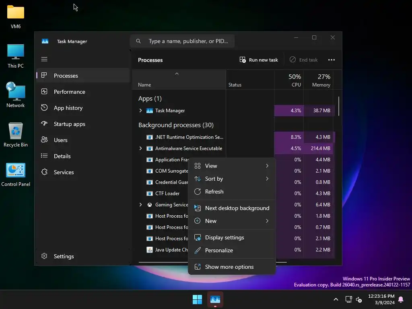Sort by the Status column header
The height and width of the screenshot is (309, 412).
(250, 80)
